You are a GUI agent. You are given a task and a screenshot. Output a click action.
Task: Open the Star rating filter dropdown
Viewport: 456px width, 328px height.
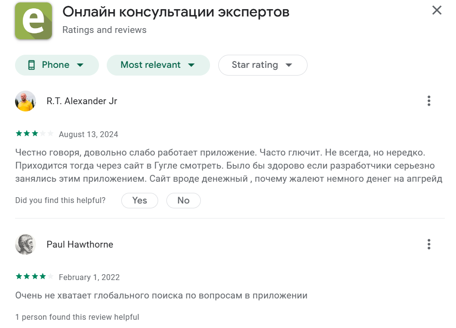pos(262,65)
